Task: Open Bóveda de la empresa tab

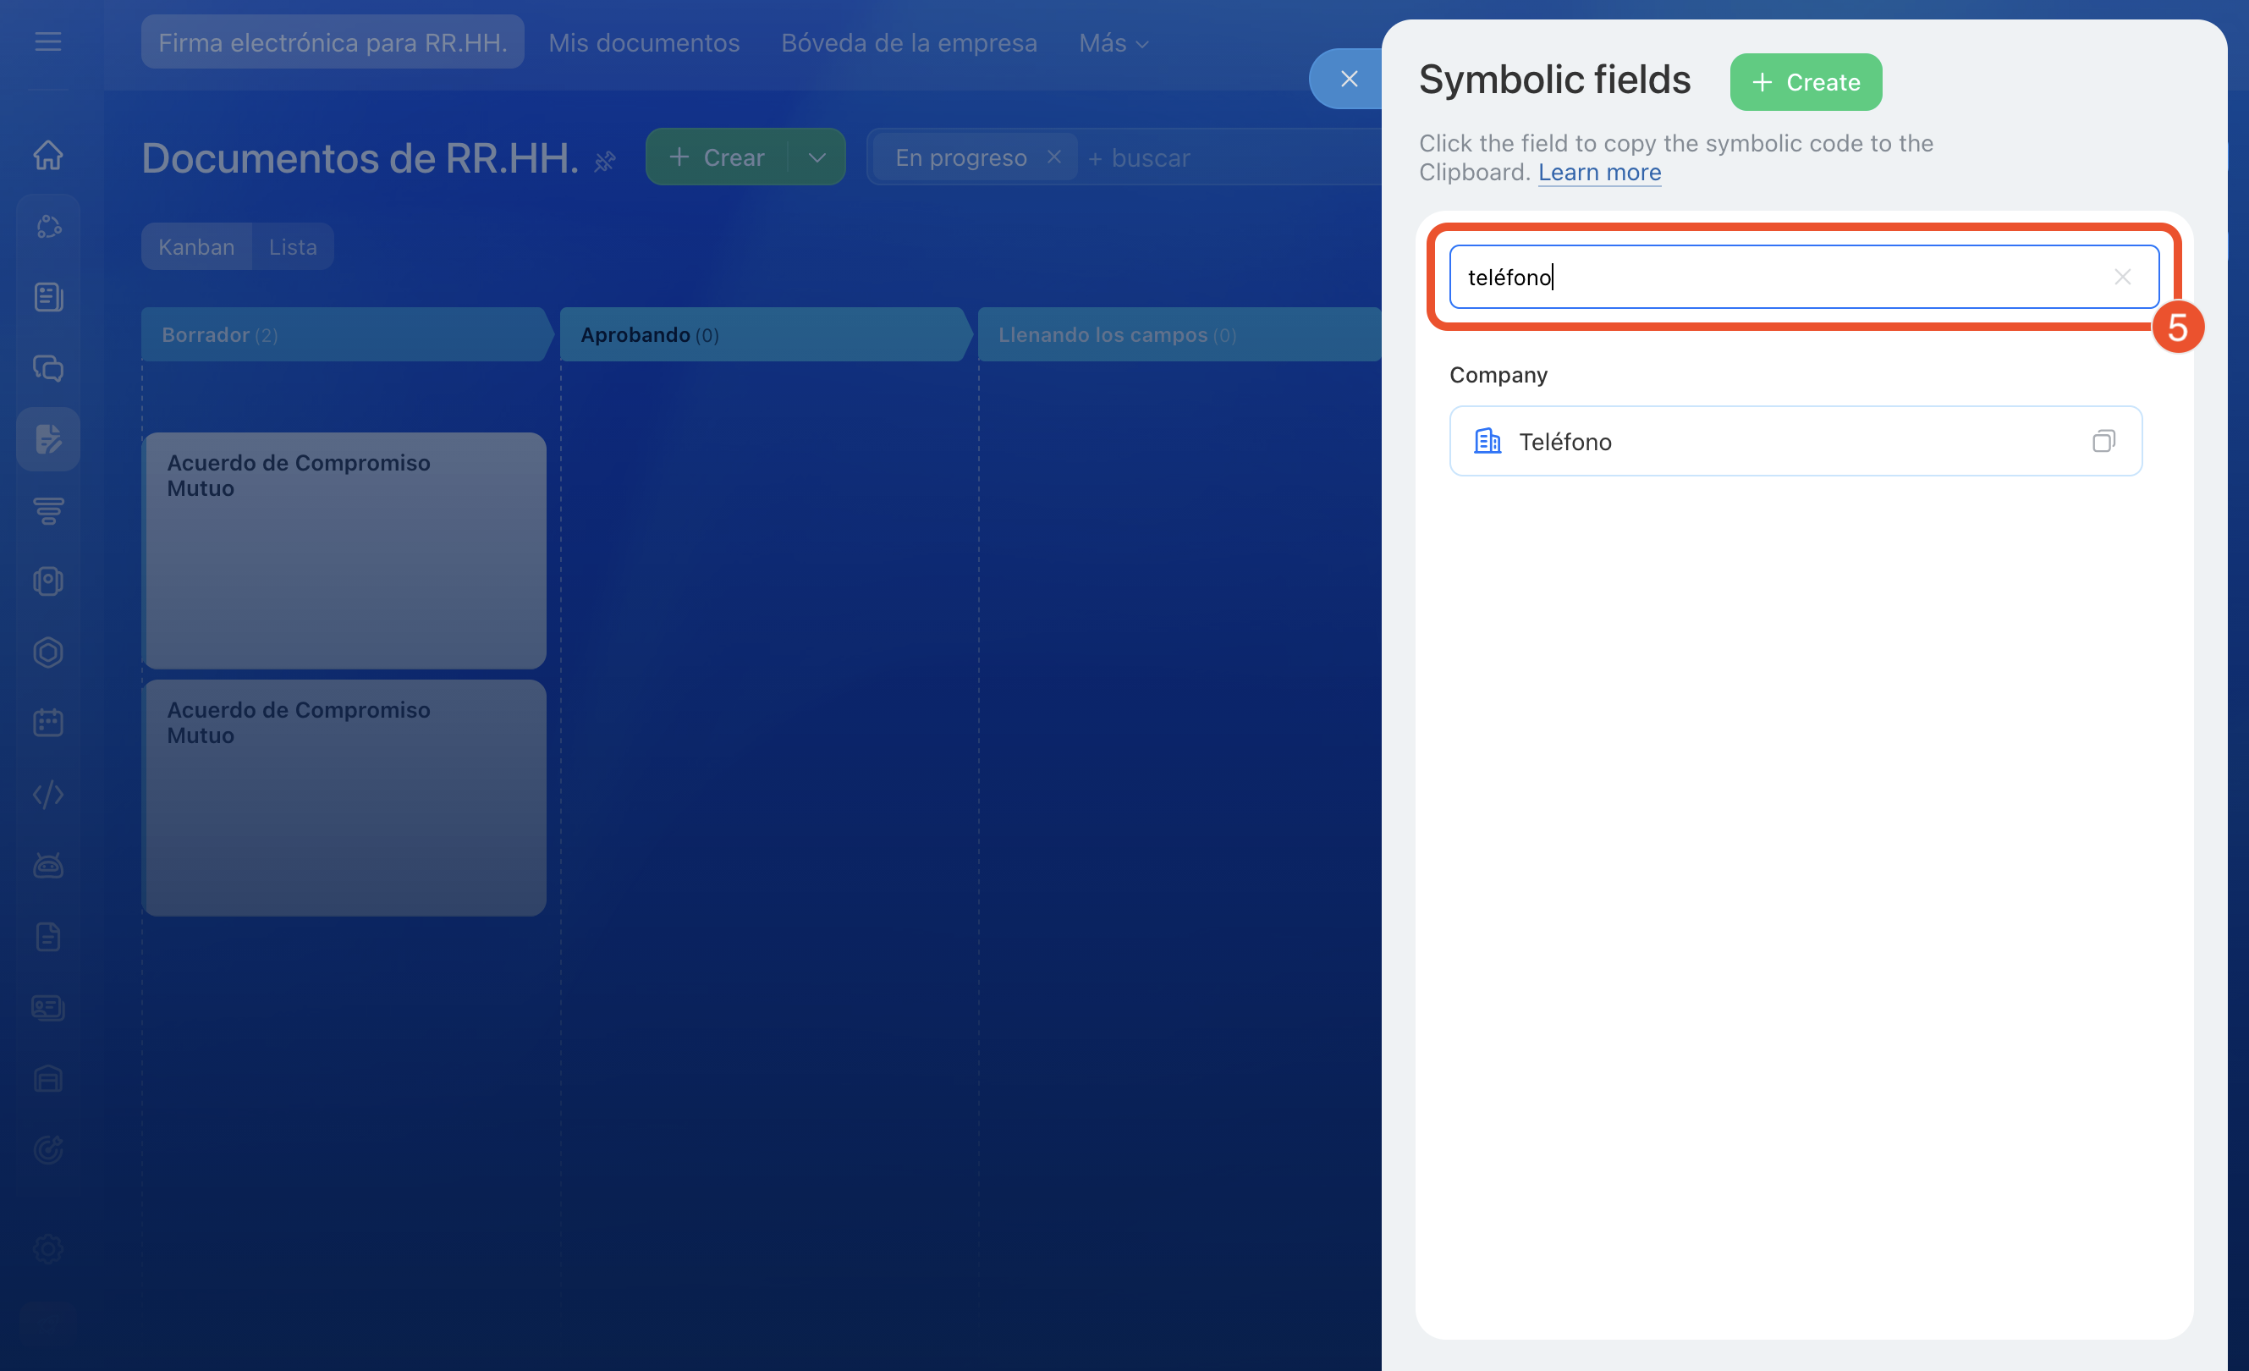Action: coord(908,43)
